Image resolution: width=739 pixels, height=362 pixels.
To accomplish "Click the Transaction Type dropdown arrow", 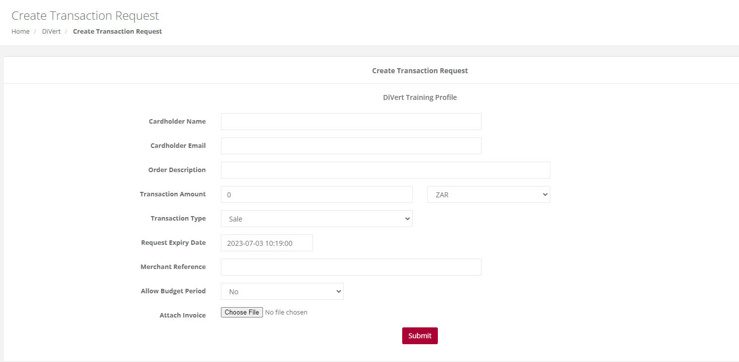I will coord(408,219).
